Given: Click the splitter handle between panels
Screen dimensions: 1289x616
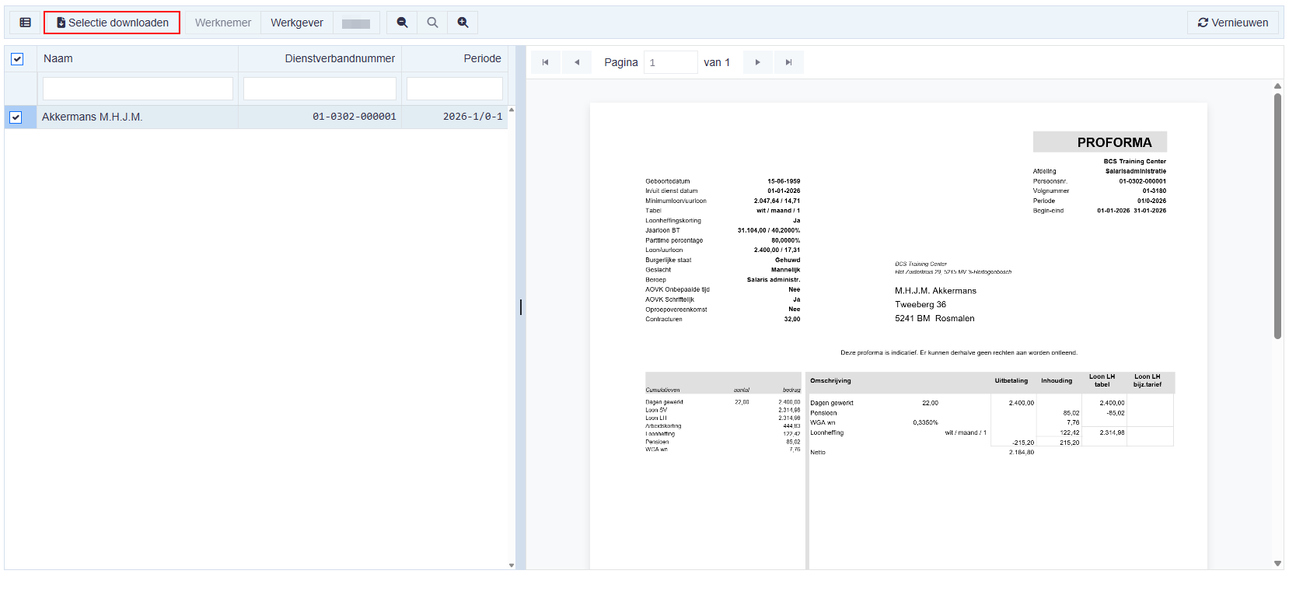Looking at the screenshot, I should coord(521,307).
